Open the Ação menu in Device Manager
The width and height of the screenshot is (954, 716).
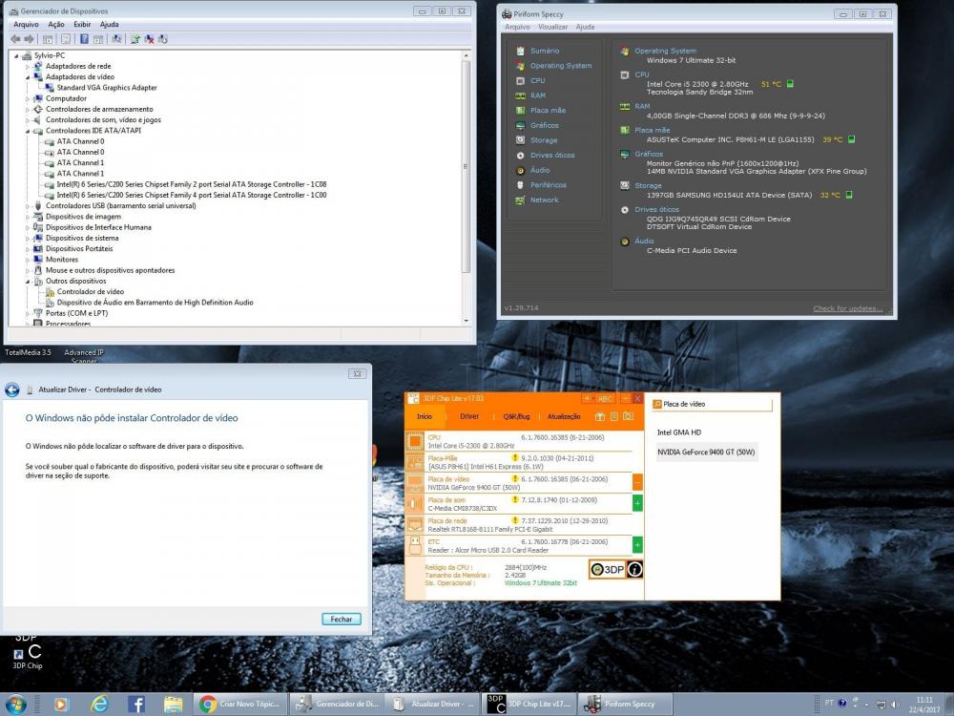click(x=56, y=24)
